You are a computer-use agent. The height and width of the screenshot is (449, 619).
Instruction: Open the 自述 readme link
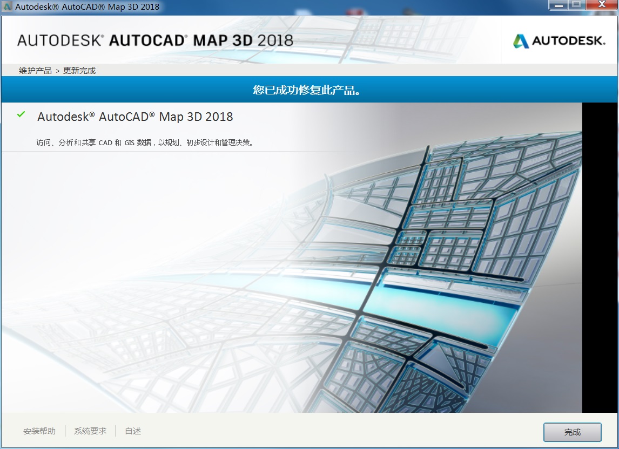click(133, 431)
